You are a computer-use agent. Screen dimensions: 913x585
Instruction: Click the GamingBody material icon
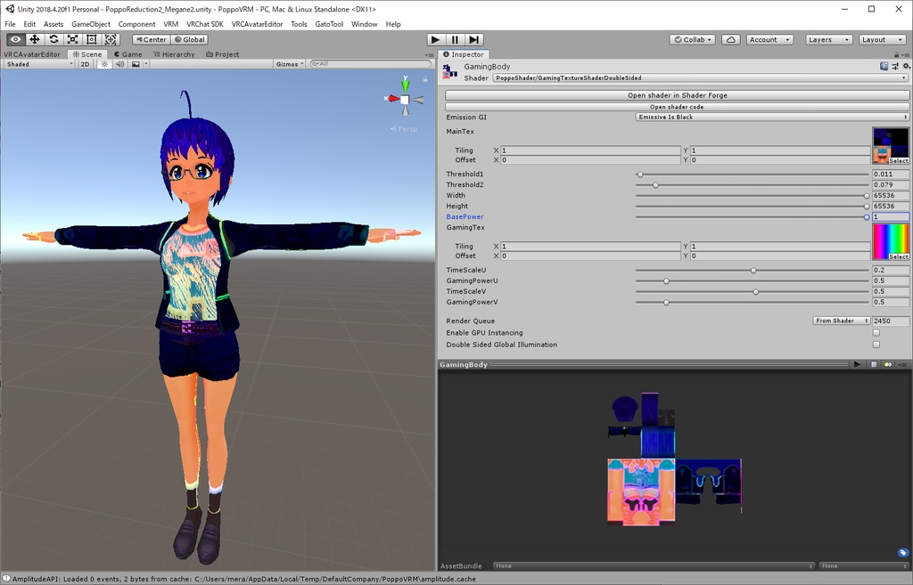[449, 71]
